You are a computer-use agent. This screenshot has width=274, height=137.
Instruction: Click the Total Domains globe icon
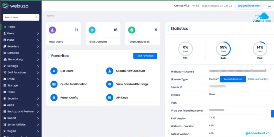[x=92, y=30]
